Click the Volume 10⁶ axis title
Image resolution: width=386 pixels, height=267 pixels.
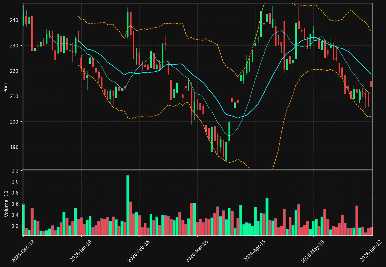(6, 202)
